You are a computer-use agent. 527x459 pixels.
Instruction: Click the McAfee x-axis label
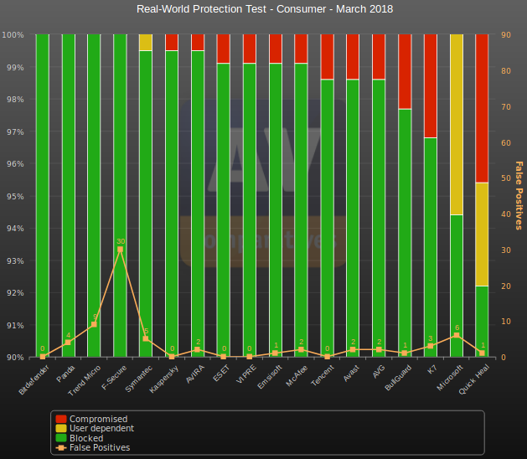point(297,376)
